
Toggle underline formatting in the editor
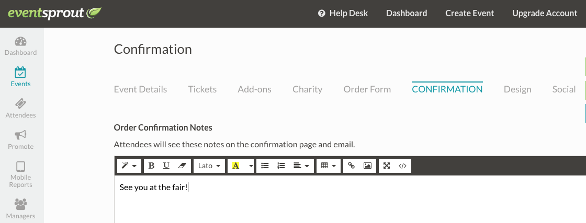click(x=166, y=166)
